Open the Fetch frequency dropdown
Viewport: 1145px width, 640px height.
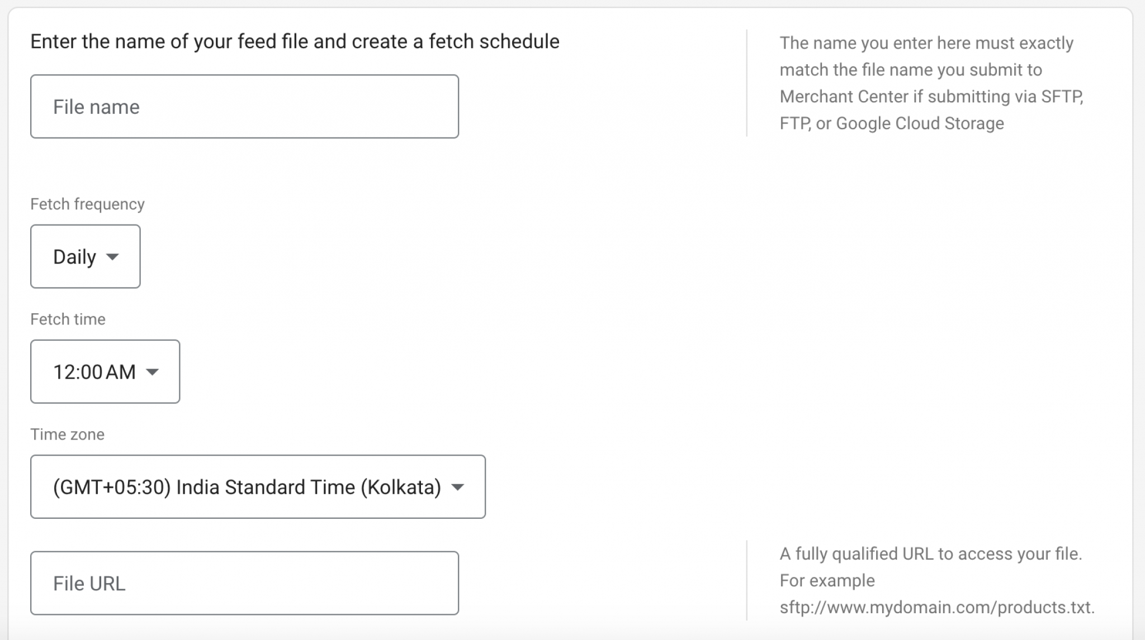tap(85, 256)
